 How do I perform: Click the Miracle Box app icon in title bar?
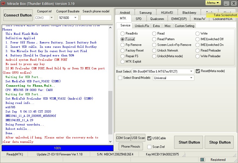pyautogui.click(x=3, y=3)
